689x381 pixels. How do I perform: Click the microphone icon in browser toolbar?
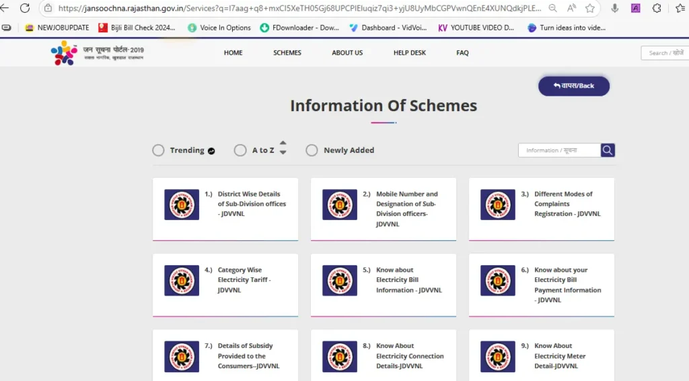point(615,8)
